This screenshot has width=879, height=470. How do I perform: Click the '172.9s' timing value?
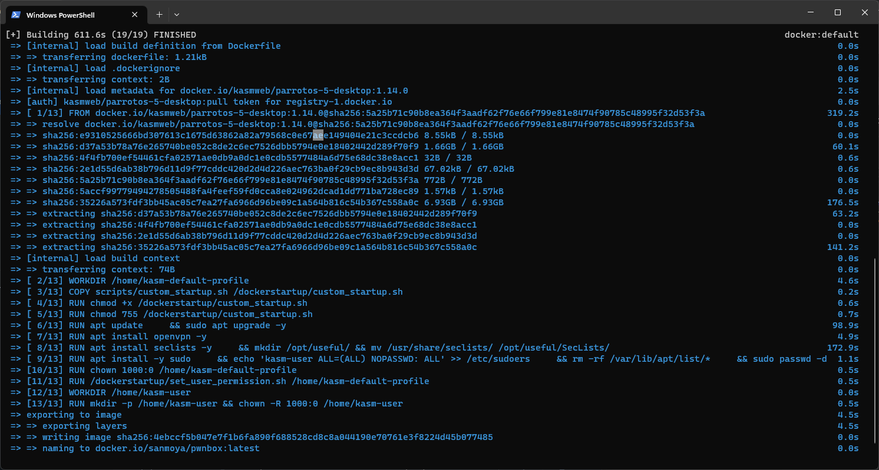click(842, 348)
